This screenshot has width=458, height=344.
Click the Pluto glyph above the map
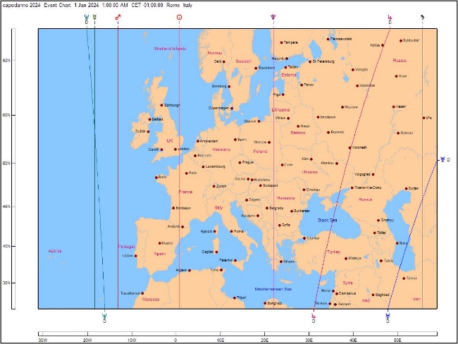pyautogui.click(x=273, y=17)
